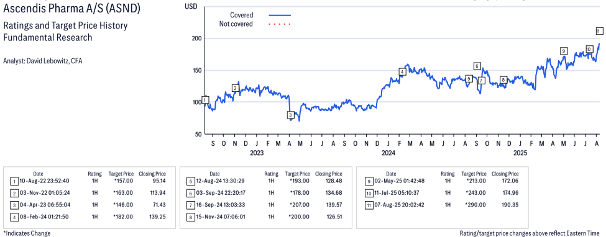Click closing price 128.48
606x237 pixels.
point(334,181)
